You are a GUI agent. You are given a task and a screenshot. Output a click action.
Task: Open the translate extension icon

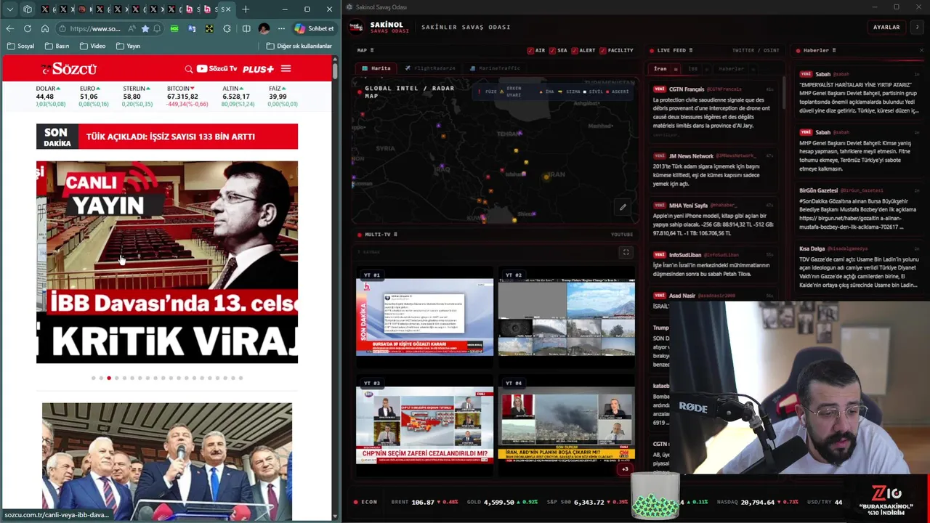(x=192, y=28)
